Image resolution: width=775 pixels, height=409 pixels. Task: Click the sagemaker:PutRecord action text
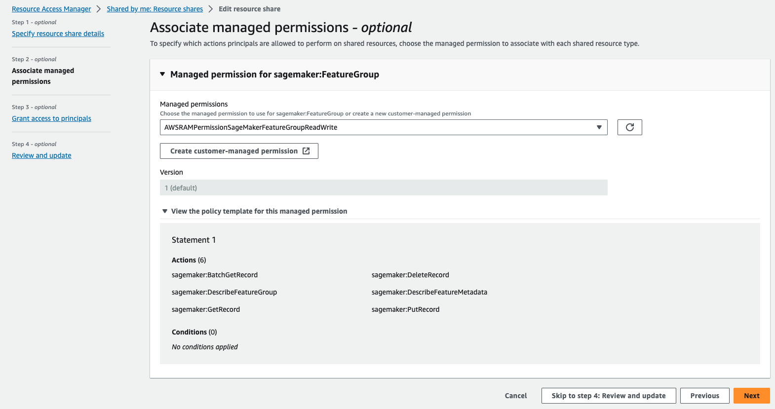pos(405,309)
